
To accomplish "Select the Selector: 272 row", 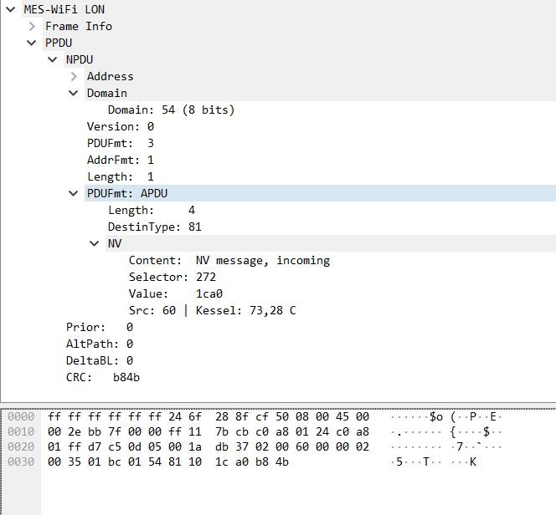I will tap(172, 277).
